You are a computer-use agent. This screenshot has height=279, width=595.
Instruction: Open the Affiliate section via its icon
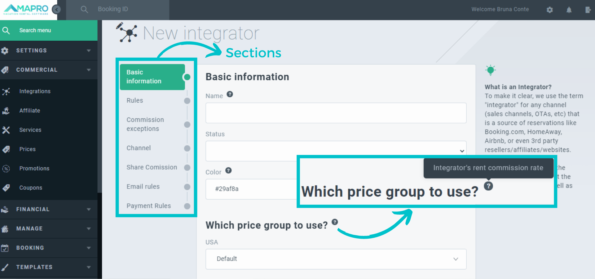(x=6, y=111)
